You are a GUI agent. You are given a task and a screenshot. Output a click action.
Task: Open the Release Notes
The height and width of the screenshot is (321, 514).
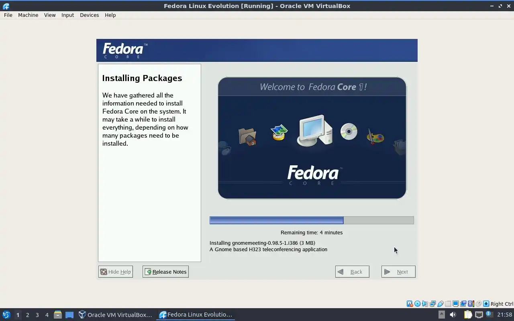click(165, 272)
